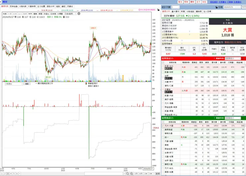
Task: Open chart settings gear icon
Action: tap(79, 14)
